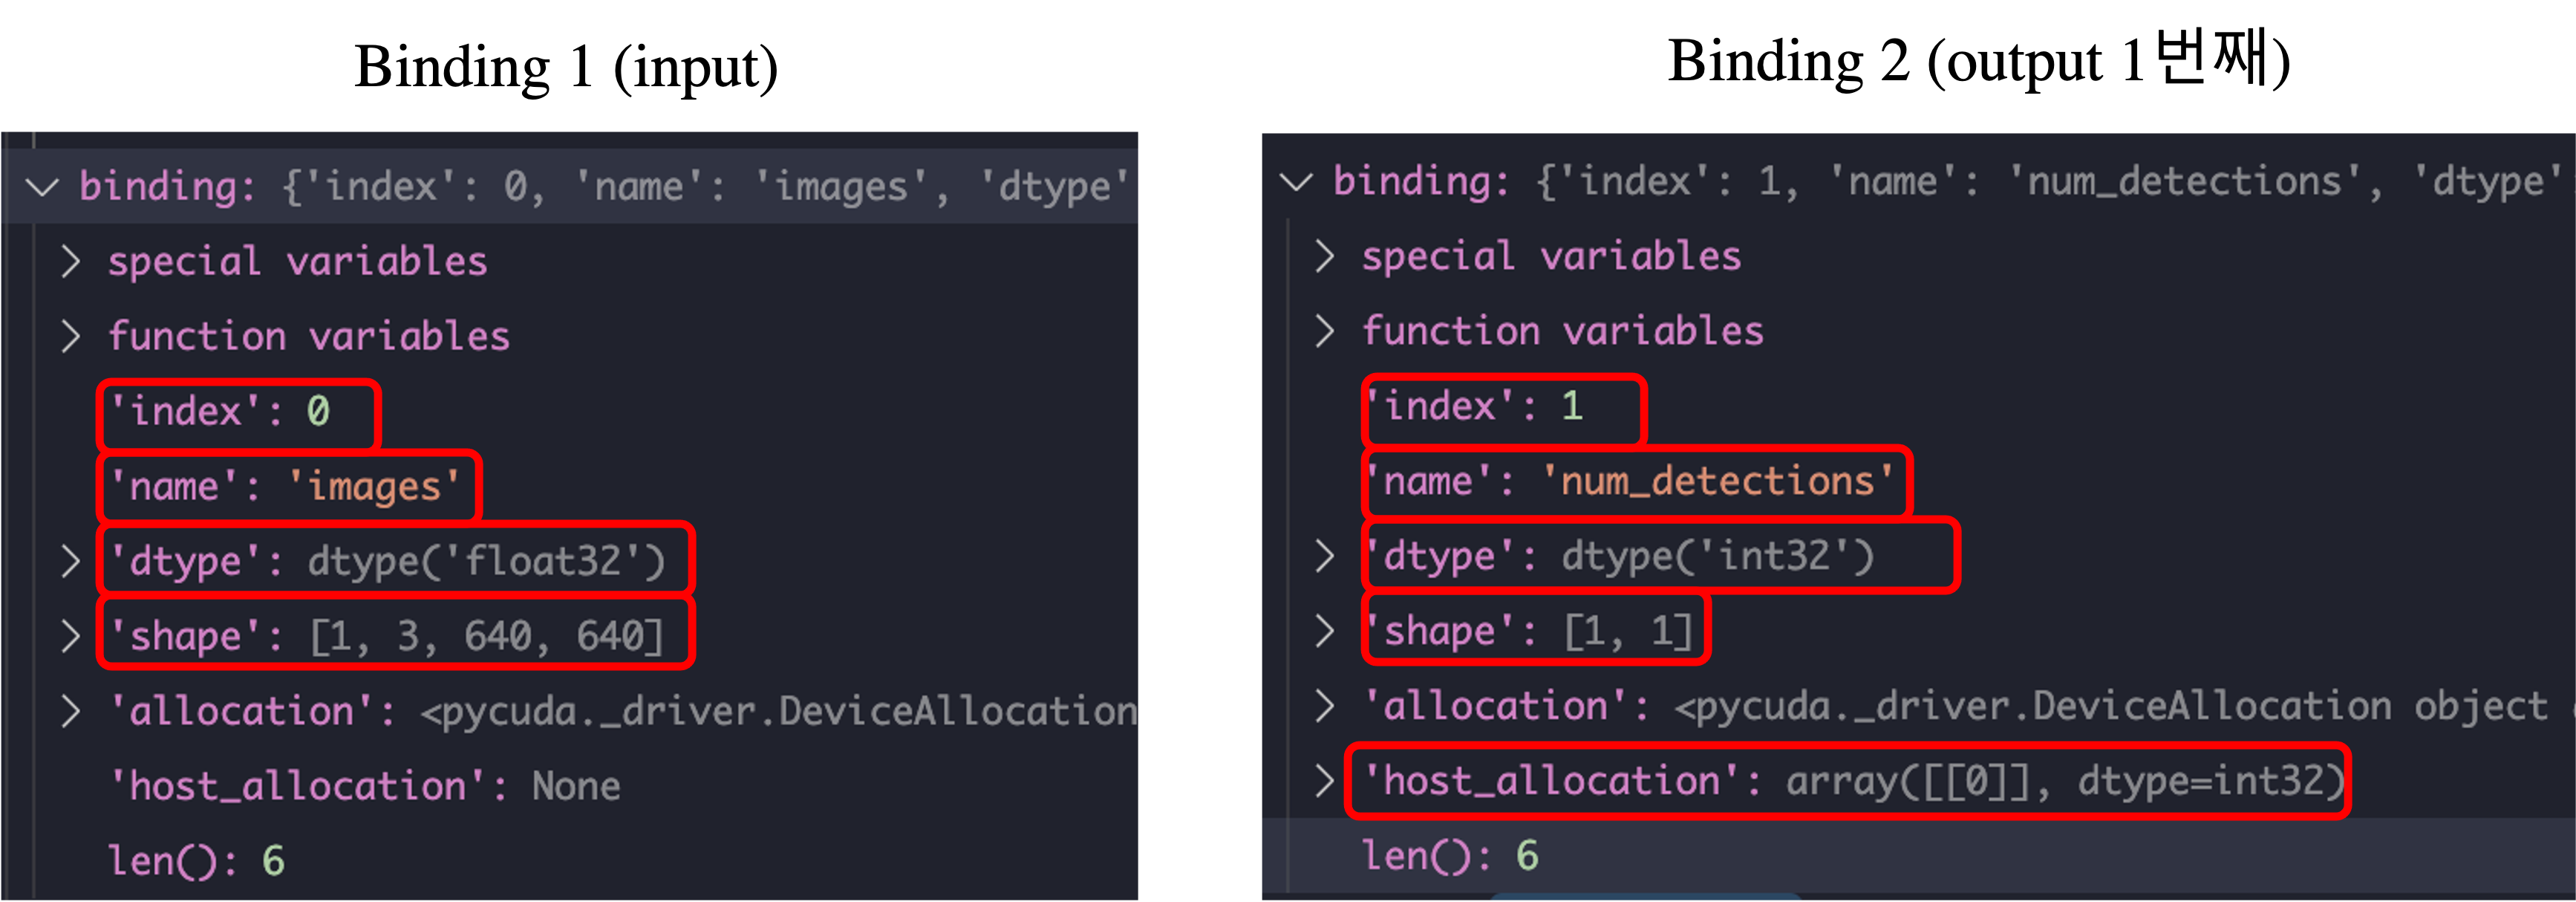
Task: Expand the shape [1, 3, 640, 640] entry
Action: [71, 634]
